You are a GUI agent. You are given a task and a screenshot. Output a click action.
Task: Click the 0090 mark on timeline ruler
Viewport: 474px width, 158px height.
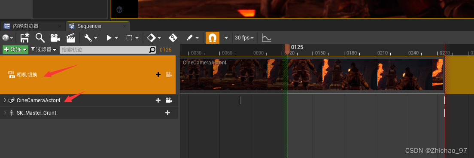coord(258,53)
